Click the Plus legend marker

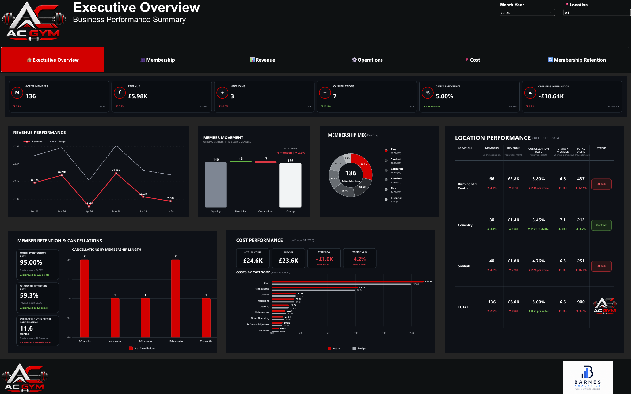(x=386, y=151)
